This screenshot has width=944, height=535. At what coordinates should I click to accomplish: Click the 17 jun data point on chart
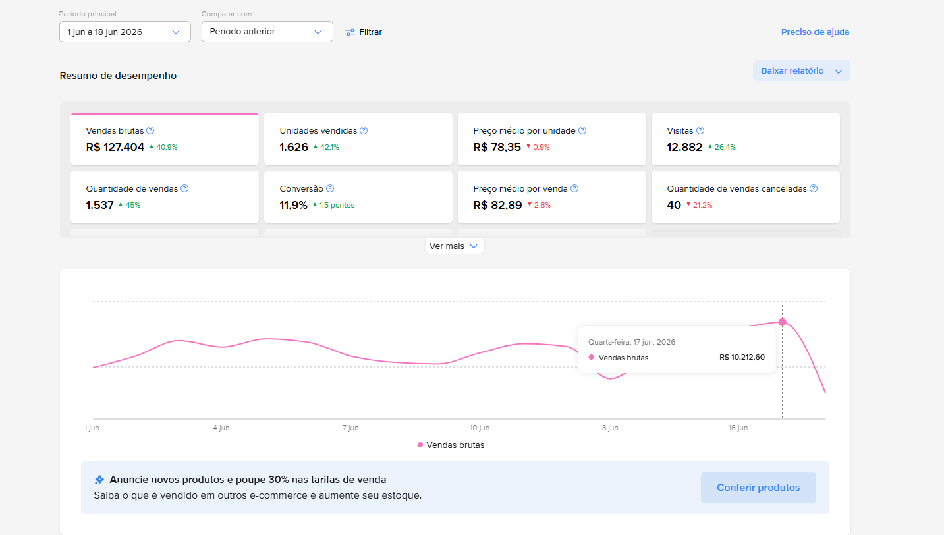782,322
